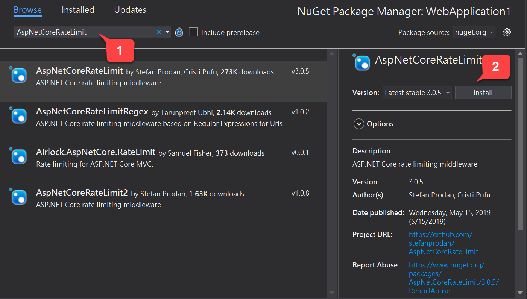
Task: Click the Install button
Action: [483, 93]
